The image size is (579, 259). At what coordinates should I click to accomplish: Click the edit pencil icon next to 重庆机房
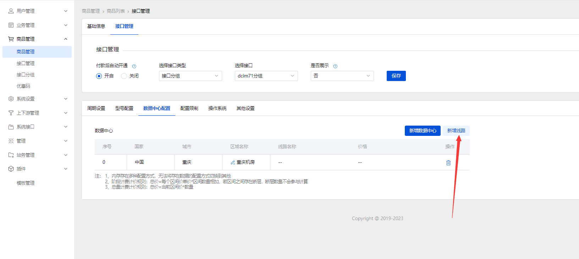233,162
